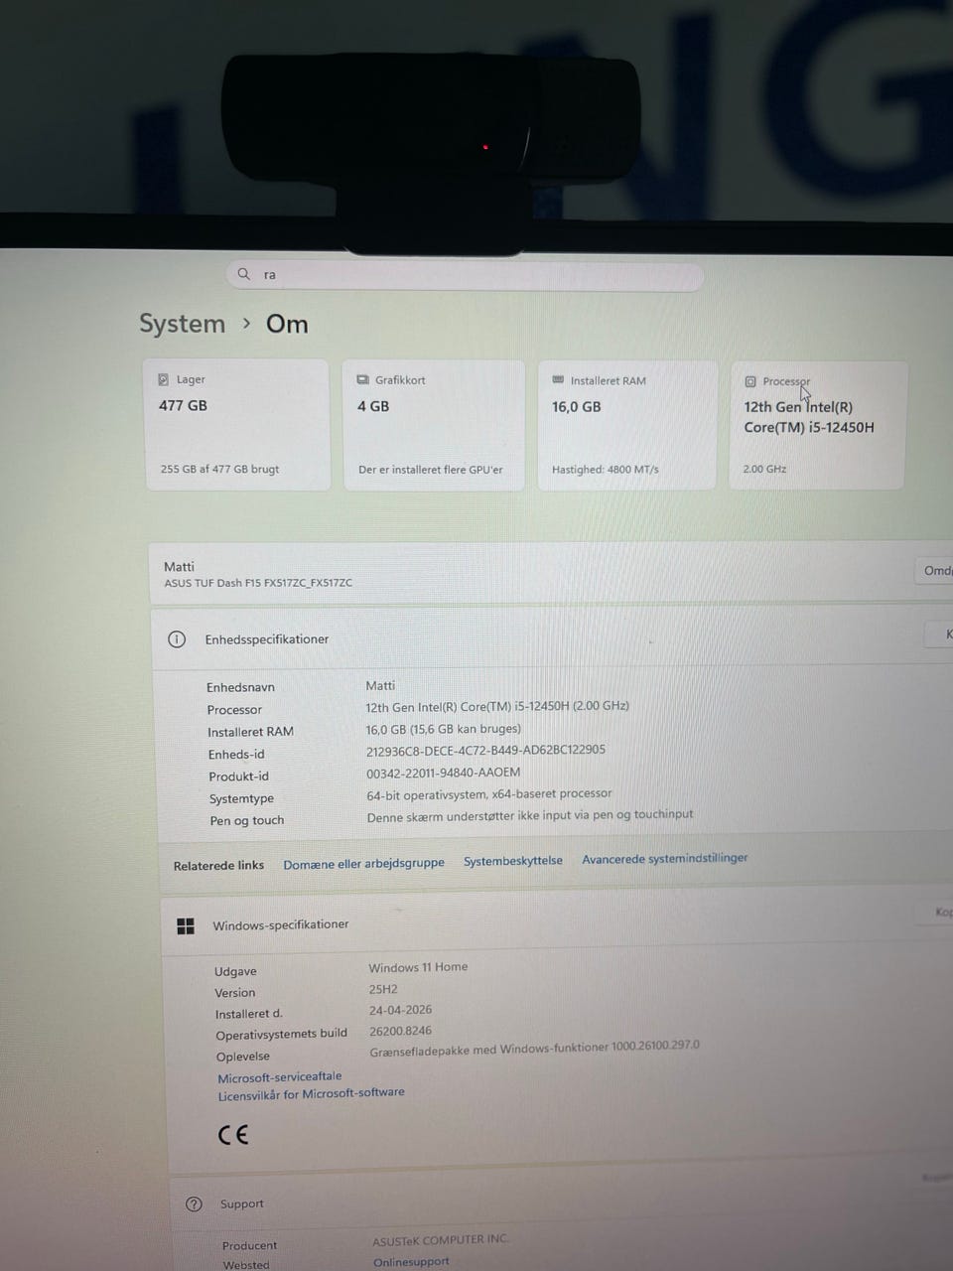Click the Grafikkort icon
Image resolution: width=953 pixels, height=1271 pixels.
[362, 379]
